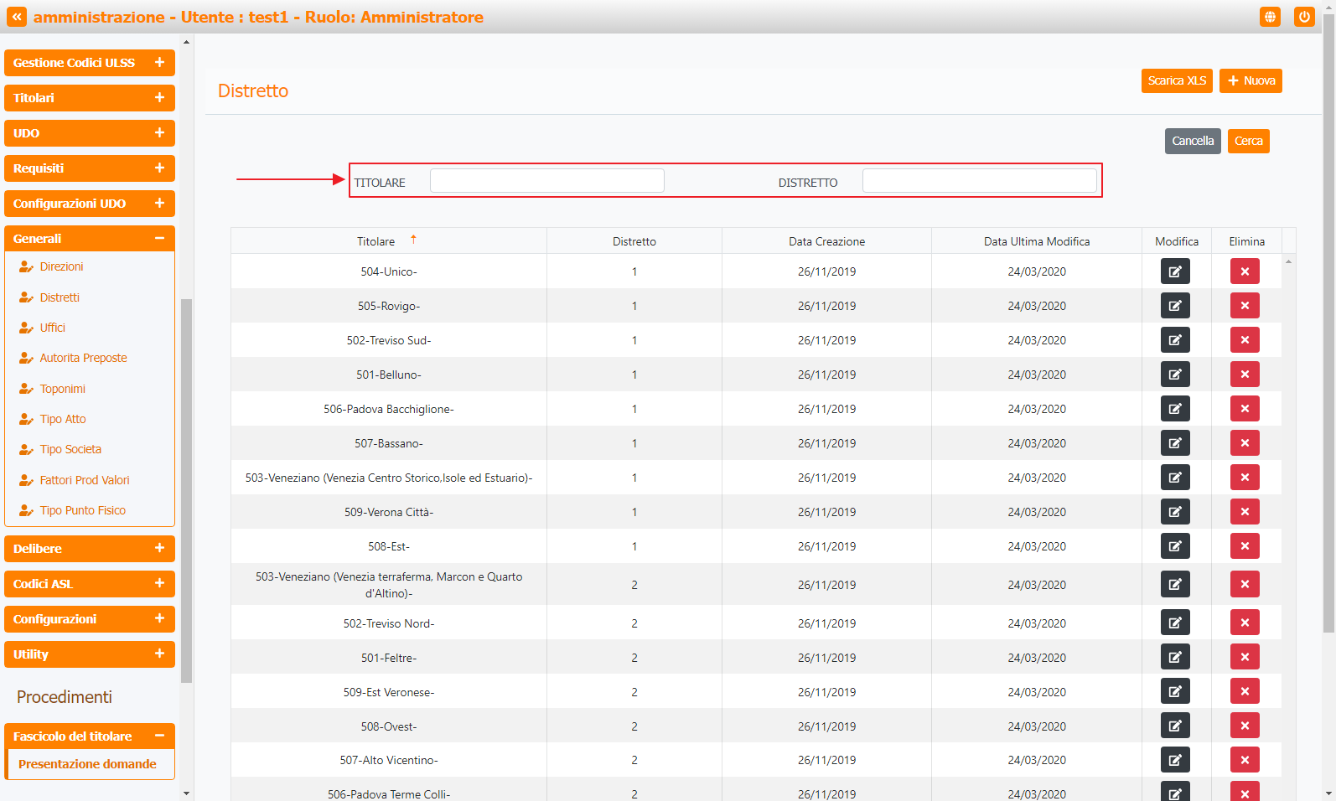Sort by Titolare column header arrow
Screen dimensions: 1336x801
pos(413,240)
